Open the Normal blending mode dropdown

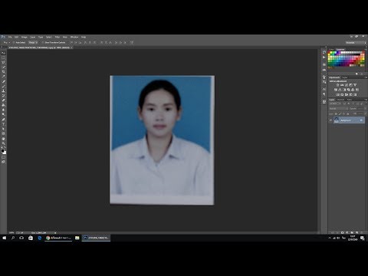pyautogui.click(x=338, y=109)
